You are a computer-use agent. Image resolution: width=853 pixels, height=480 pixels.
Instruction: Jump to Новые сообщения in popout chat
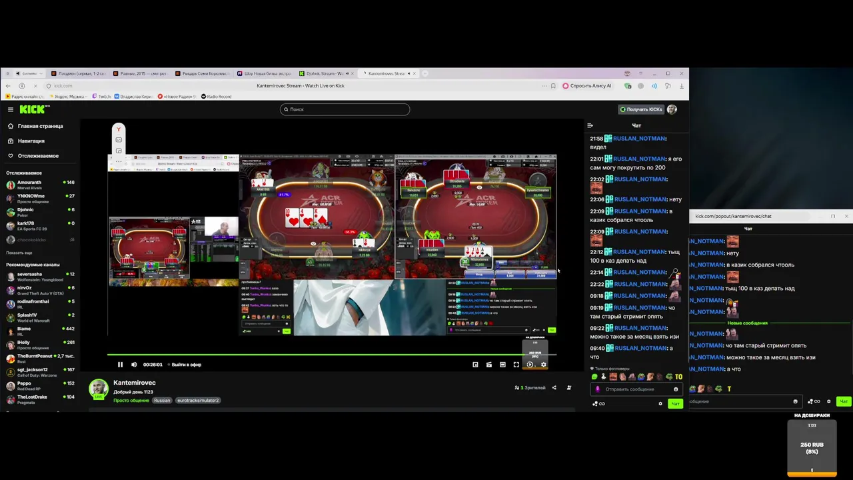pyautogui.click(x=747, y=323)
